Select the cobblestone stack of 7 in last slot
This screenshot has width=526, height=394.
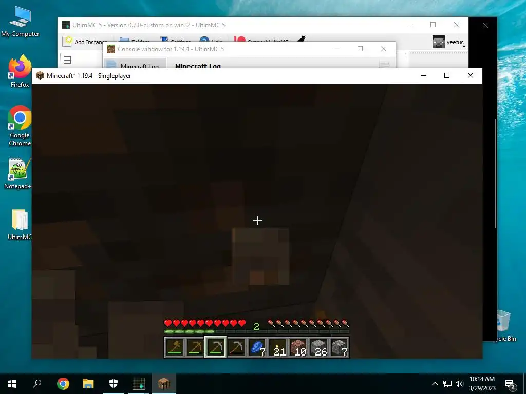click(340, 347)
